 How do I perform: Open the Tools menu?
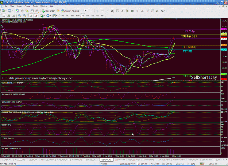[35, 7]
